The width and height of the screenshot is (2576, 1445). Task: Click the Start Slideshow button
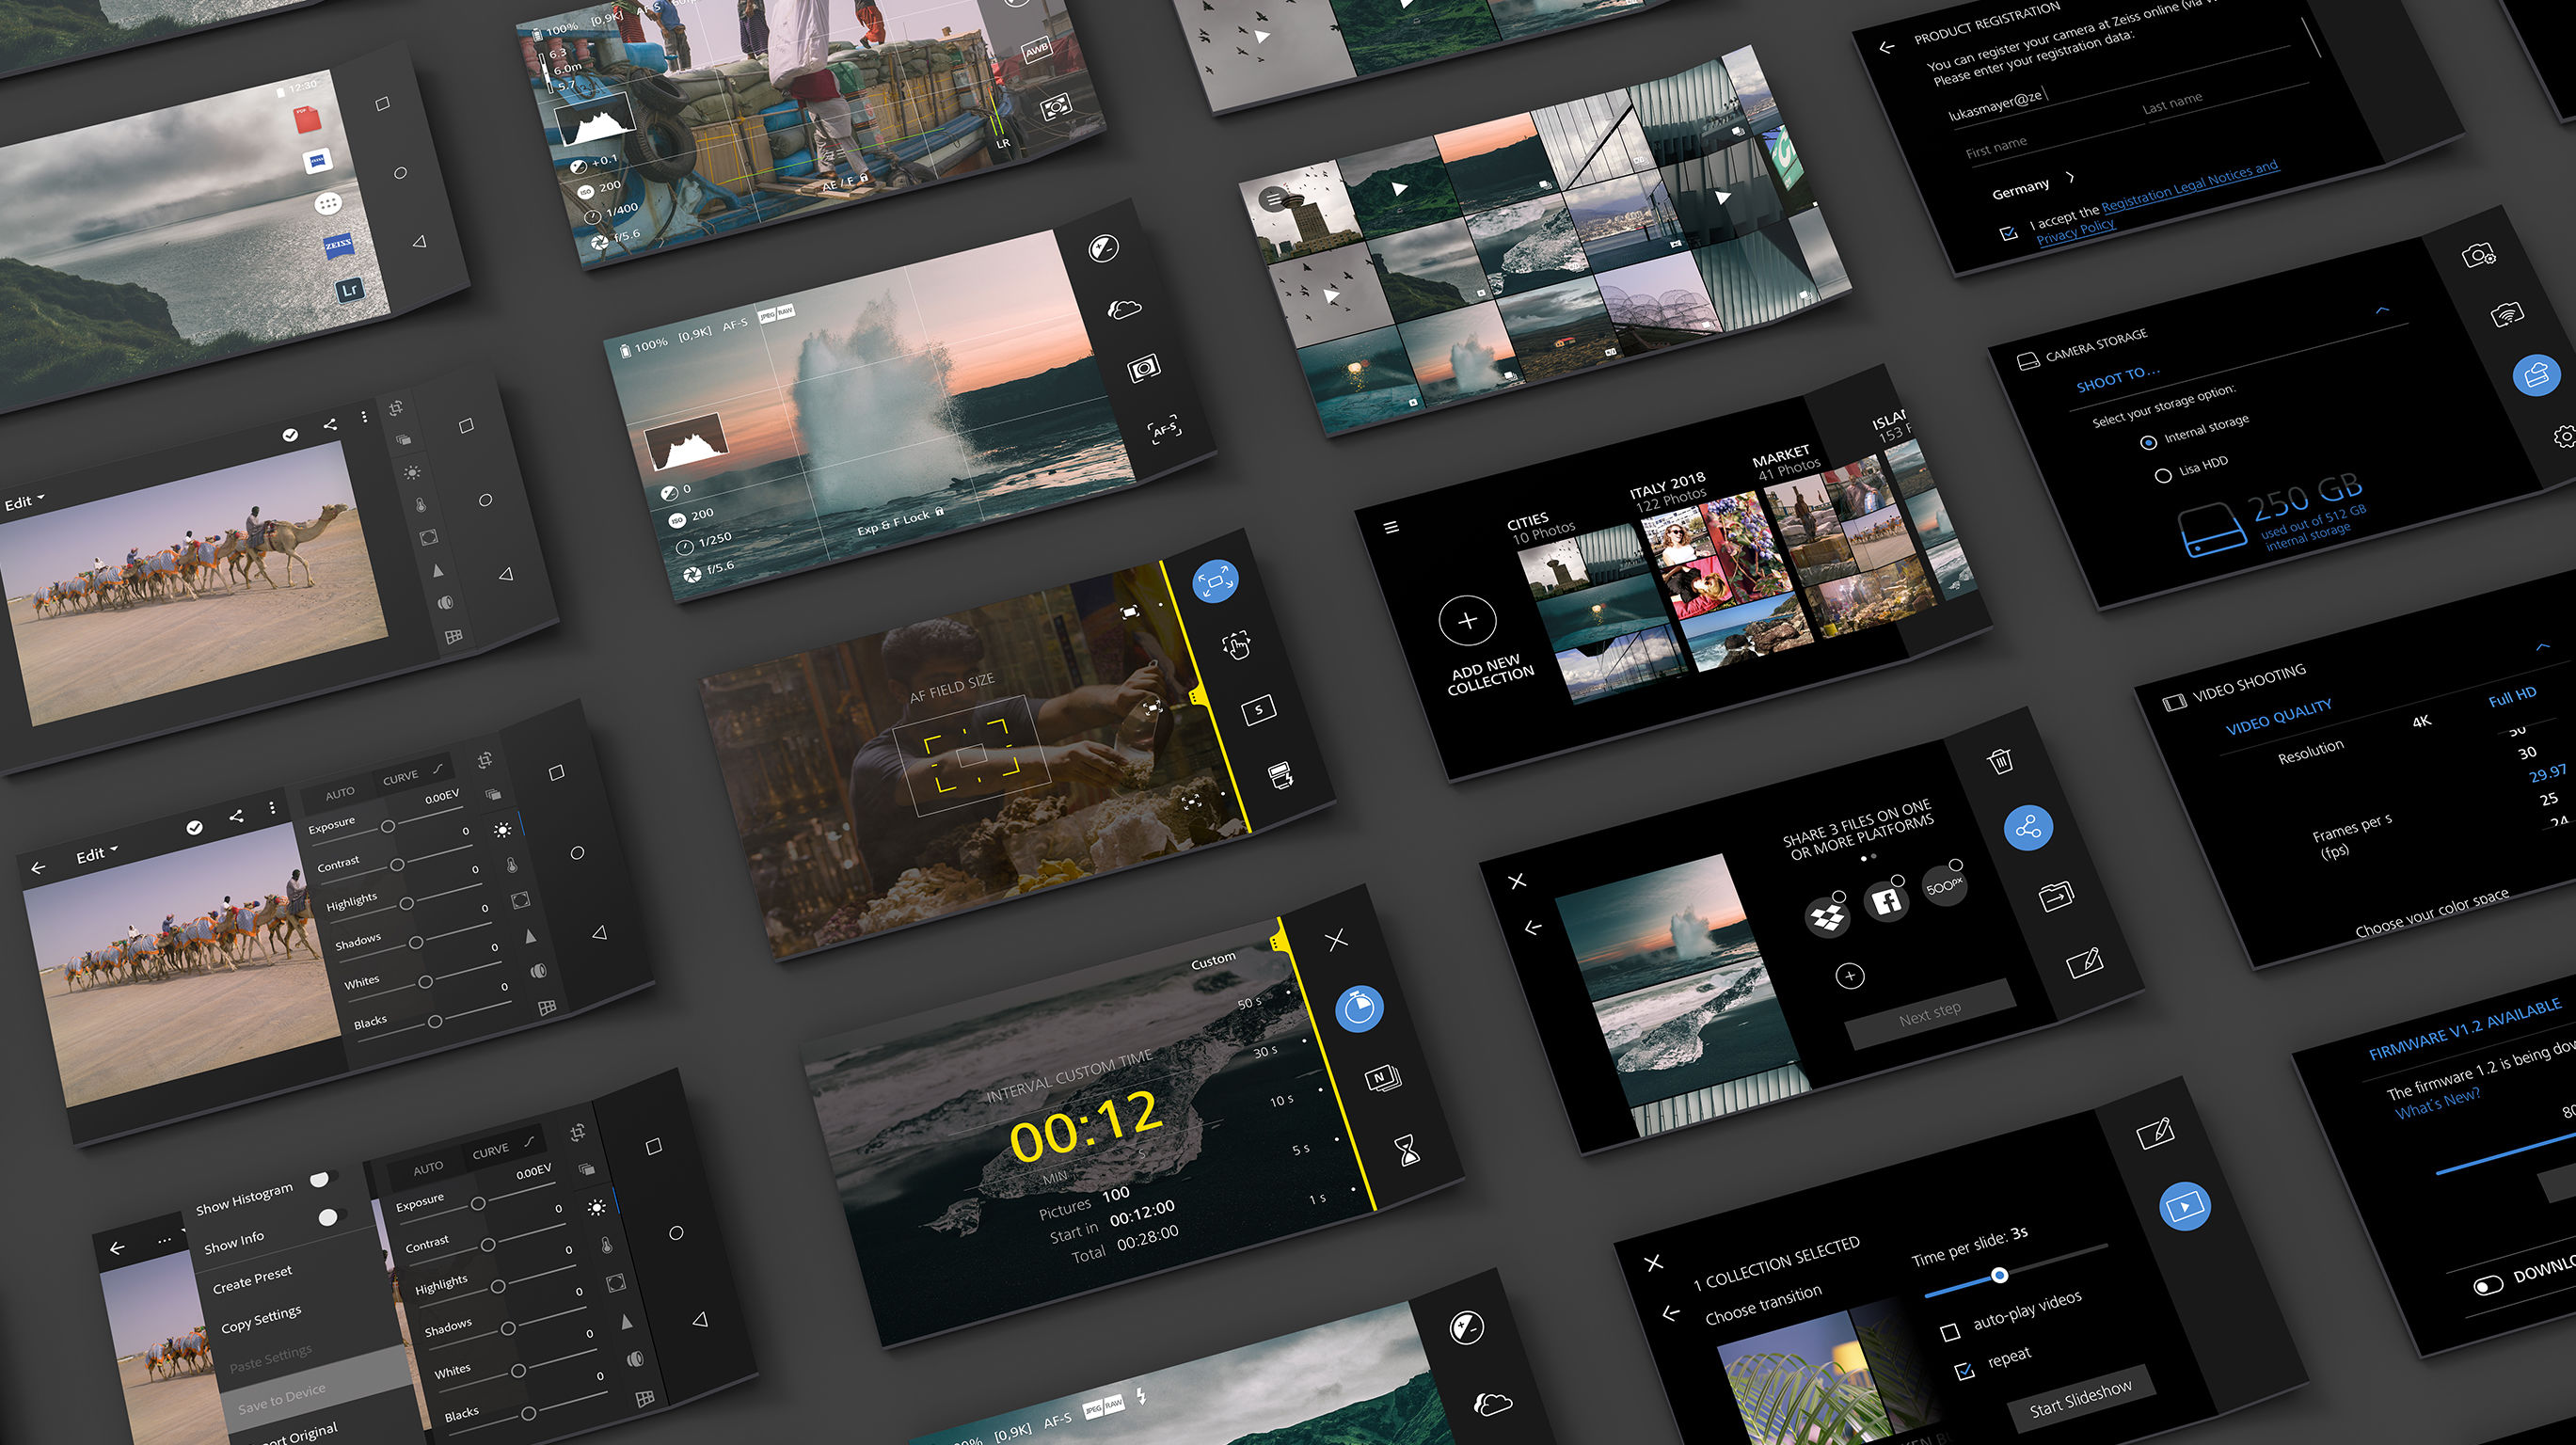2080,1397
